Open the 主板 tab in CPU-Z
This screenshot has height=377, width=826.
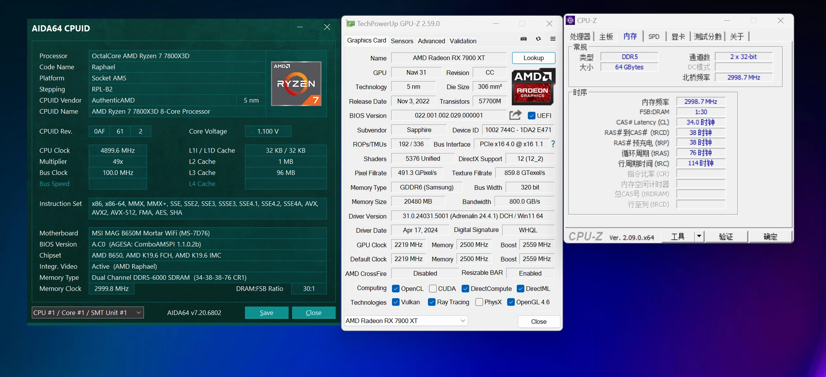pos(606,36)
